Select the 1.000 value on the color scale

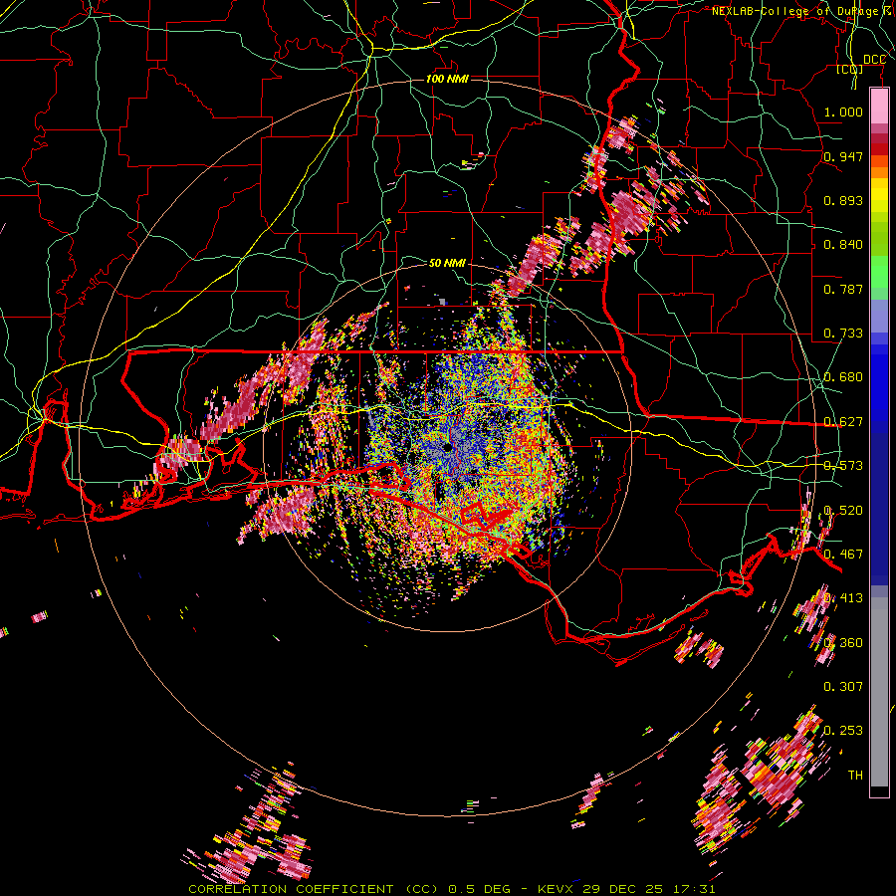[x=843, y=112]
